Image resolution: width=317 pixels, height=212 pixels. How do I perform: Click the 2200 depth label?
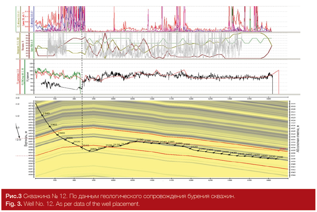[148, 141]
